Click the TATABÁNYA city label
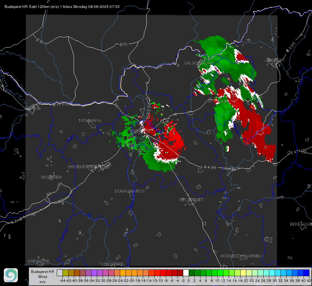Image resolution: width=312 pixels, height=286 pixels. coord(90,120)
